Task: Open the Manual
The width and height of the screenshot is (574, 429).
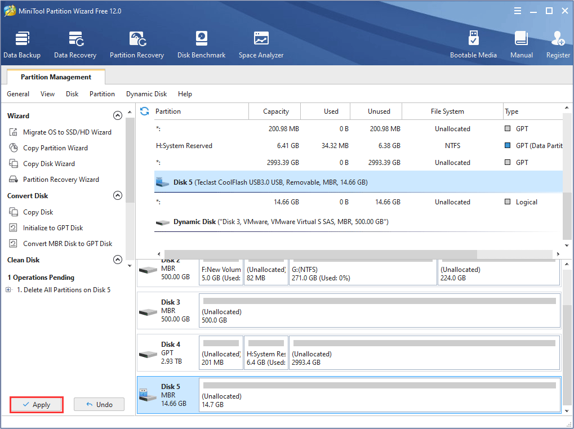Action: coord(521,44)
